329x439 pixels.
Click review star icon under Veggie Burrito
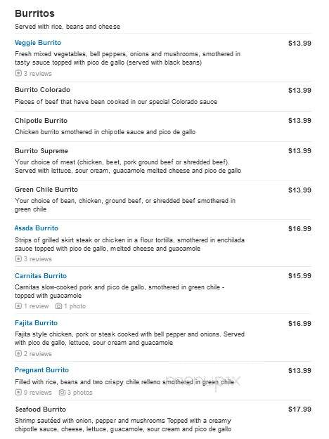pos(18,73)
